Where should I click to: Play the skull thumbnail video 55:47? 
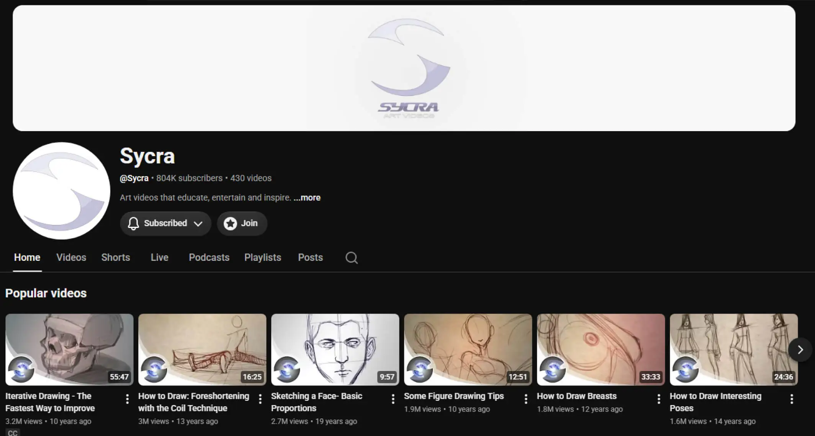[x=69, y=350]
